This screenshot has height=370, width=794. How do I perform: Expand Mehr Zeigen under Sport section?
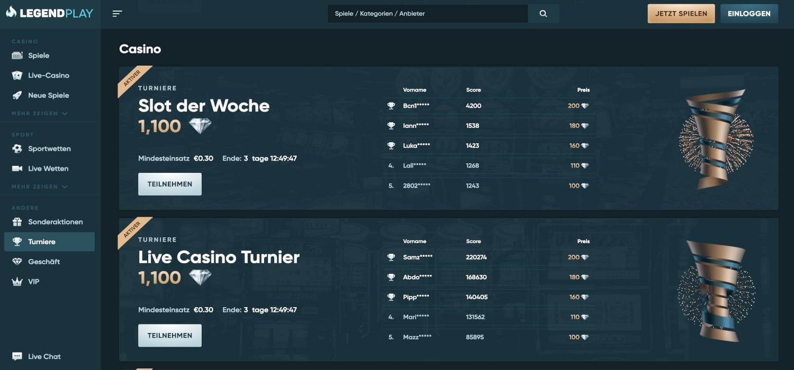(40, 187)
